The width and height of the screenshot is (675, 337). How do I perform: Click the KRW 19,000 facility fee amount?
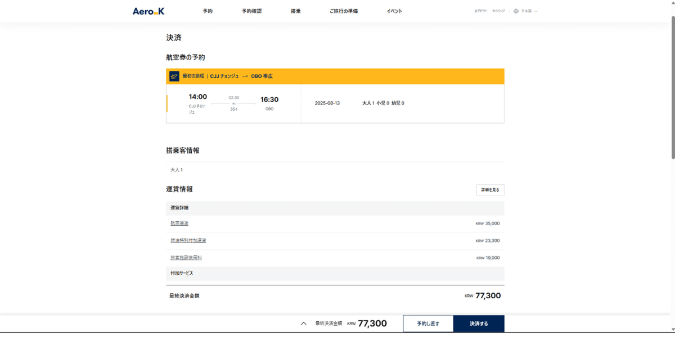click(x=488, y=258)
